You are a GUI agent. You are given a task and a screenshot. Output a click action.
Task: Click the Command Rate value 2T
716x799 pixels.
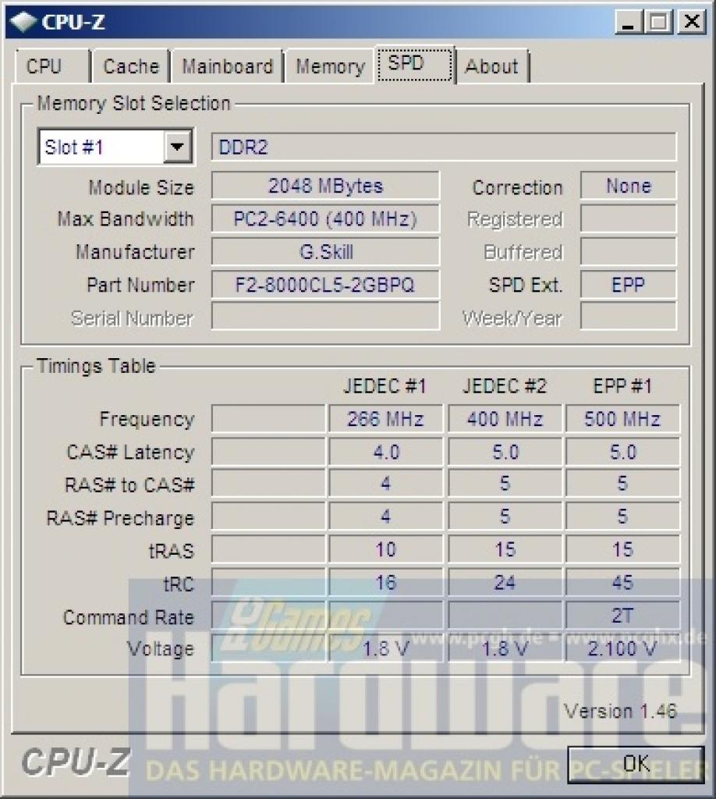coord(623,615)
